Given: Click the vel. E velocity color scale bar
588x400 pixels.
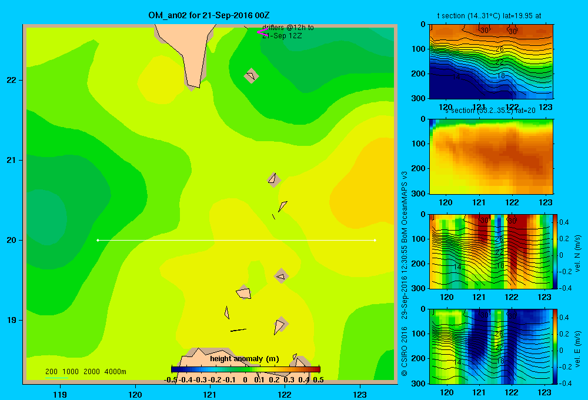Looking at the screenshot, I should click(x=556, y=346).
